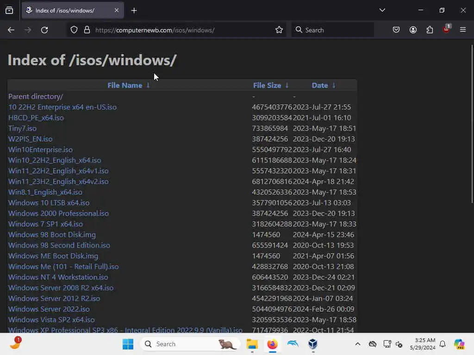Open Extensions puzzle icon
The height and width of the screenshot is (355, 474).
pos(430,30)
